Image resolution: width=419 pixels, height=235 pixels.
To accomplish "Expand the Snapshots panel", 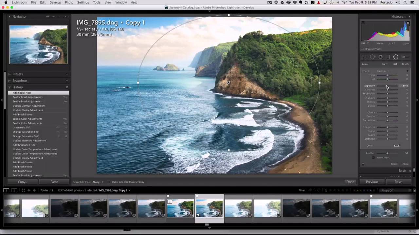I will pos(9,81).
